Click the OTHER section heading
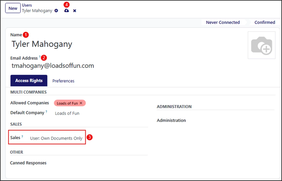 coord(17,152)
